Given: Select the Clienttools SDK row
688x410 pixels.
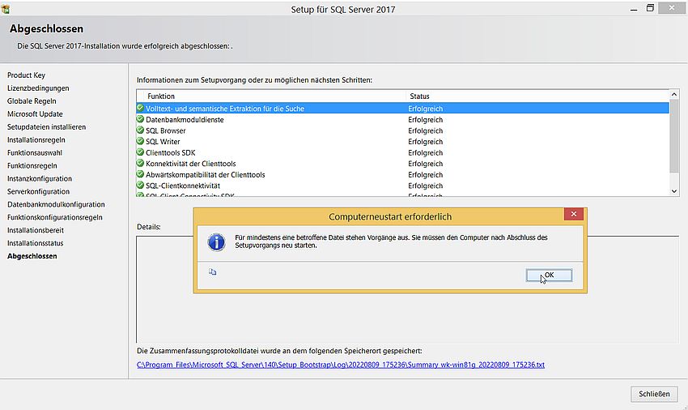Looking at the screenshot, I should [x=403, y=152].
